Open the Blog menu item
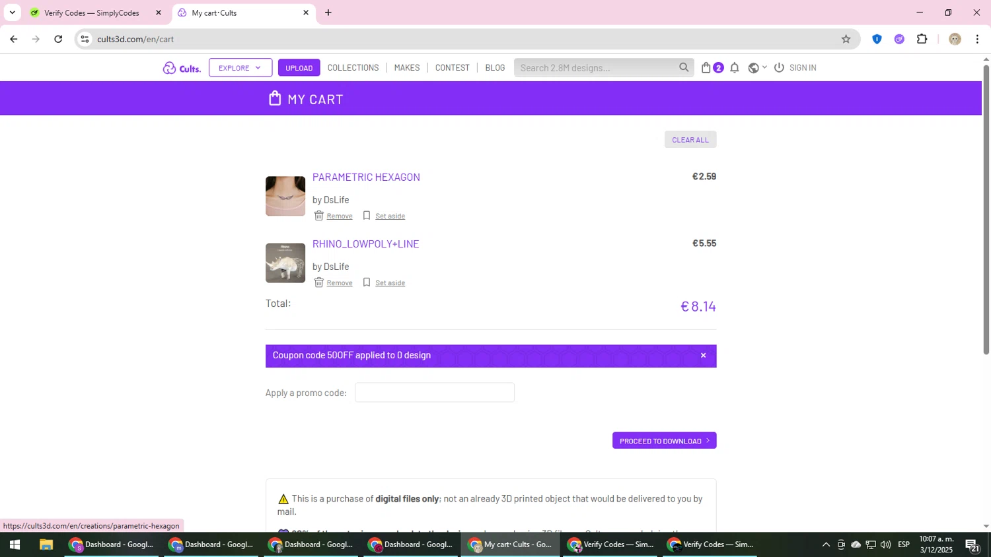 [x=495, y=67]
